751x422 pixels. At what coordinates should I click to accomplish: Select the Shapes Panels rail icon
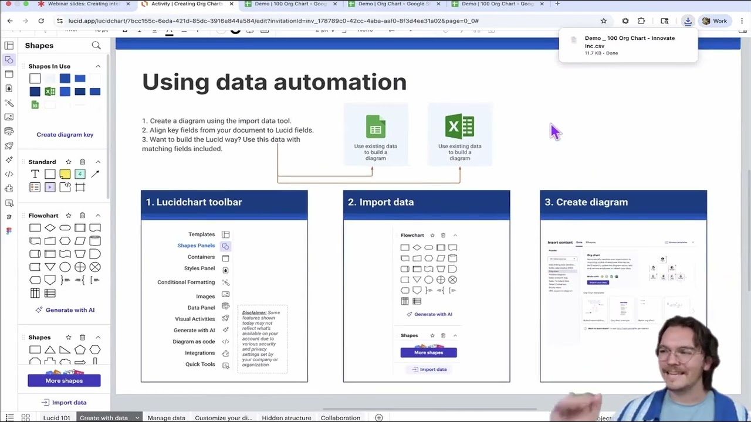point(9,60)
